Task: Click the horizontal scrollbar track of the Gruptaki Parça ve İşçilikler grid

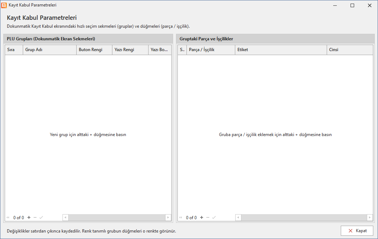Action: click(x=304, y=218)
